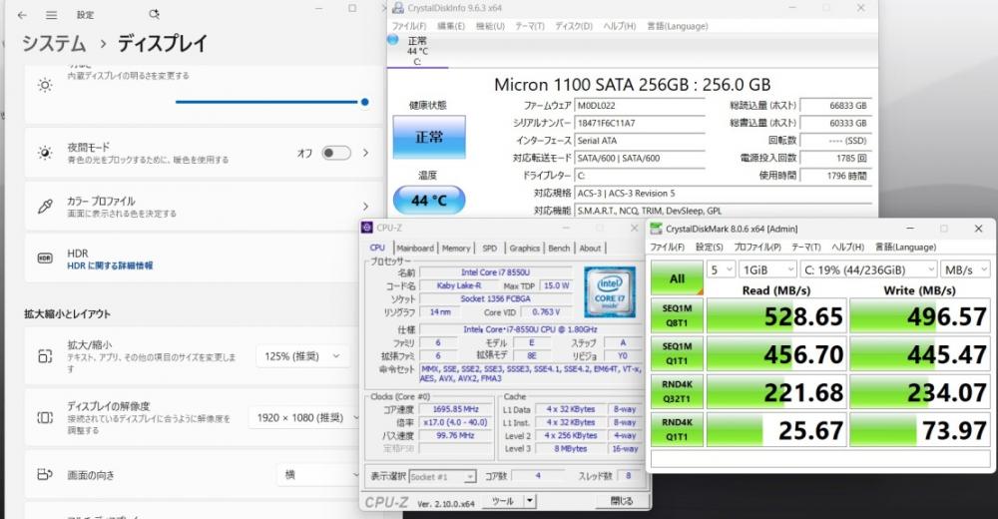Click the RND4K Q1T1 write value 73.97
Viewport: 998px width, 519px height.
tap(920, 430)
